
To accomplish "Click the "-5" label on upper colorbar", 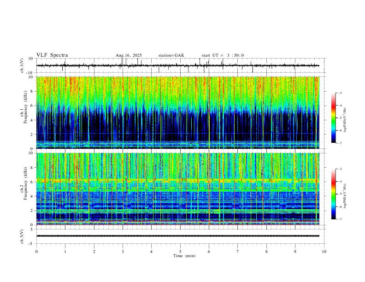I will pos(340,118).
